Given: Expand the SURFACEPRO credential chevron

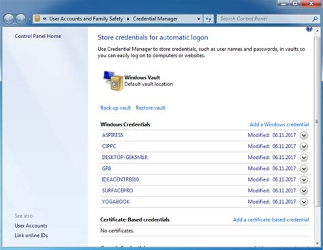Looking at the screenshot, I should click(x=304, y=191).
